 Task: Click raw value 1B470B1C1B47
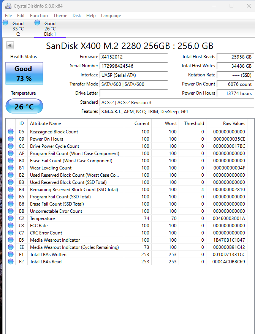[229, 240]
